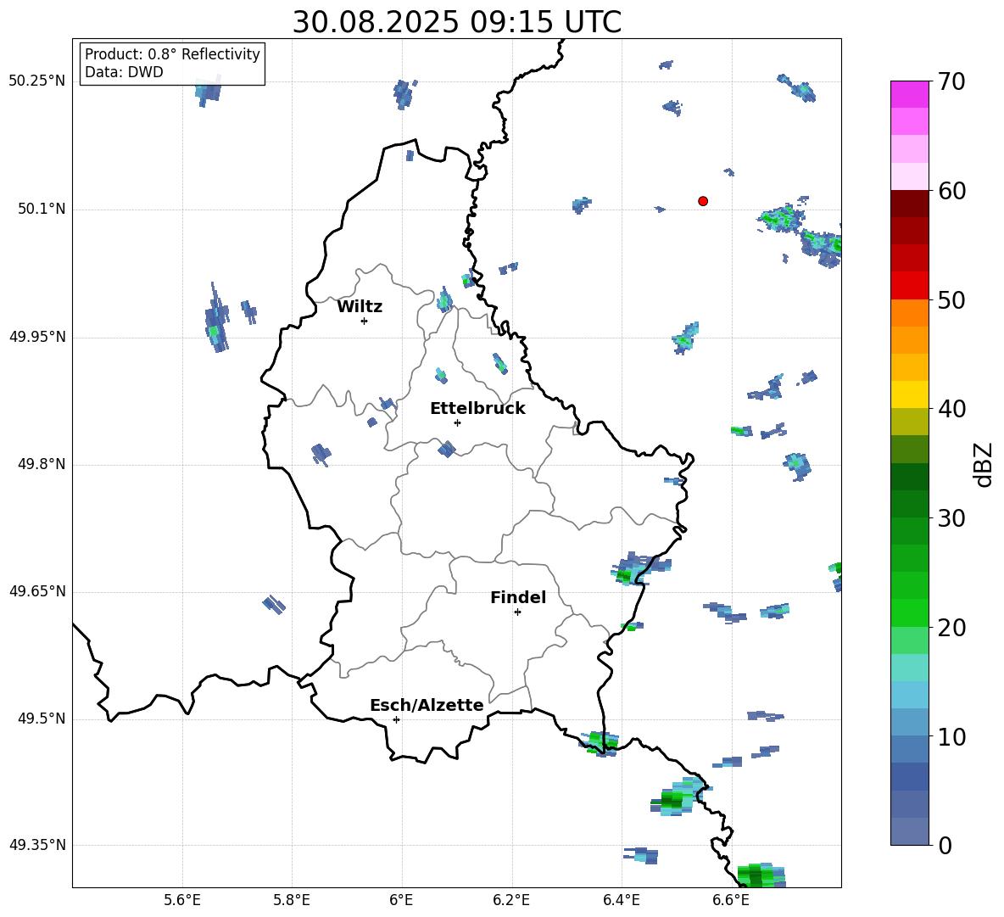1004x917 pixels.
Task: Click the Data: DWD text line
Action: tap(124, 73)
